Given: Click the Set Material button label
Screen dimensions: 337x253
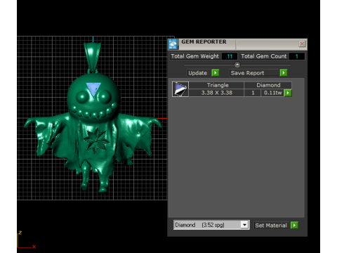Looking at the screenshot, I should point(271,226).
